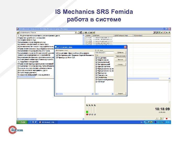
Task: Click the Действие column header
Action: [x=103, y=35]
